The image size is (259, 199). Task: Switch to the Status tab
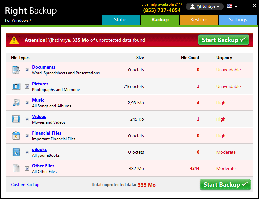(121, 20)
